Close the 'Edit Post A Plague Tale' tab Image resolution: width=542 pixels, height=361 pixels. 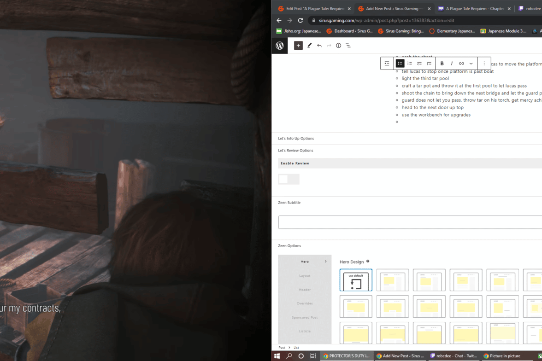pyautogui.click(x=349, y=9)
